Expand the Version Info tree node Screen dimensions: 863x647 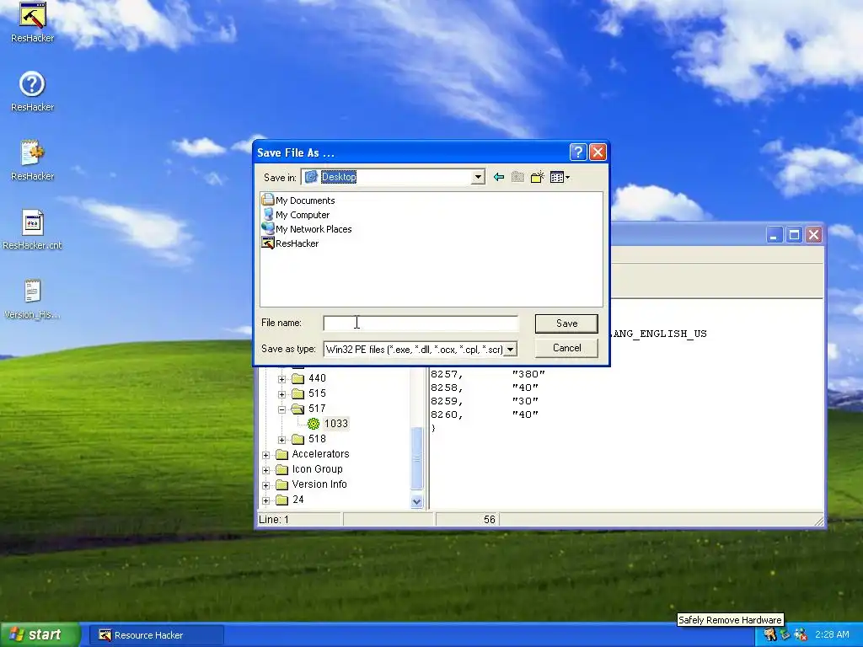[x=265, y=485]
